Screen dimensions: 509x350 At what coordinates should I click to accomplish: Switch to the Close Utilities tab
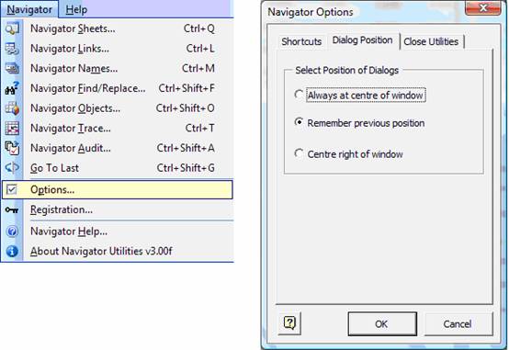(x=431, y=41)
